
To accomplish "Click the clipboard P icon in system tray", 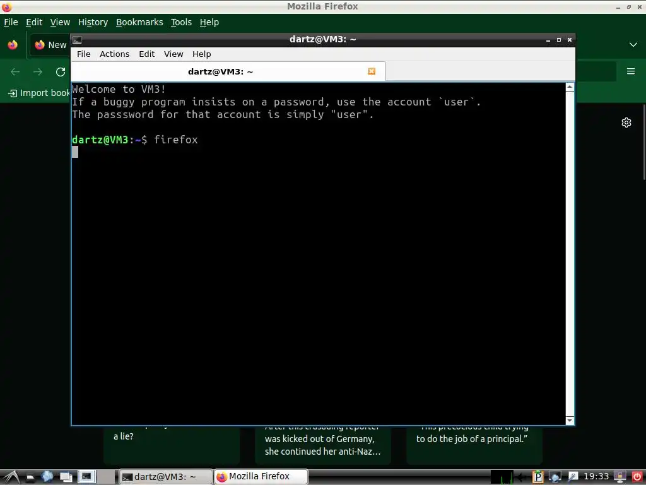I will pyautogui.click(x=537, y=477).
